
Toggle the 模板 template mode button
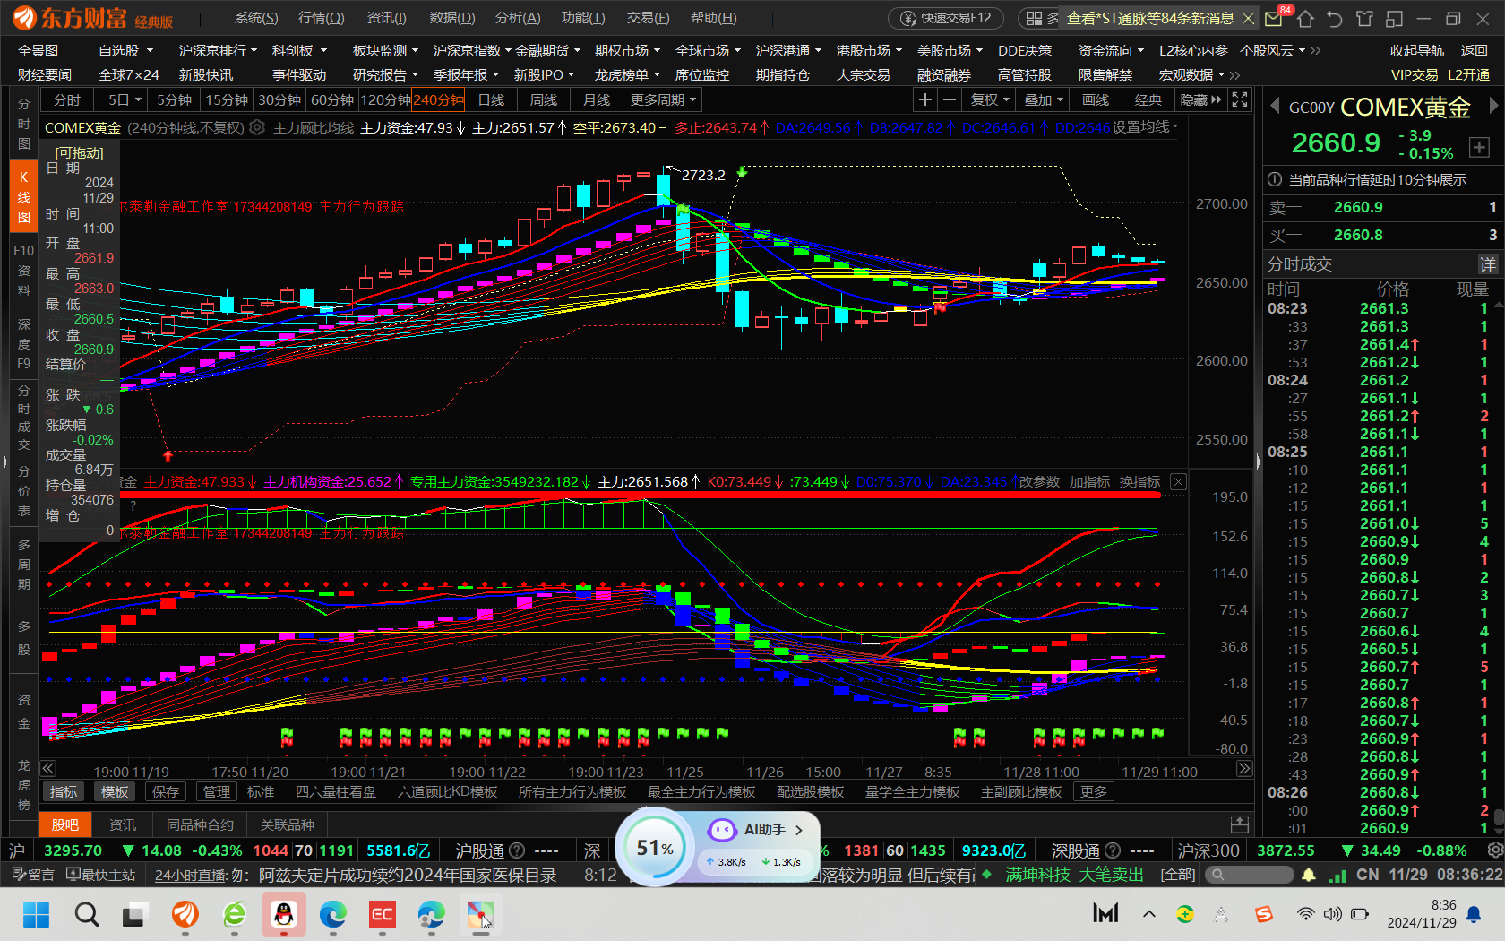coord(115,791)
